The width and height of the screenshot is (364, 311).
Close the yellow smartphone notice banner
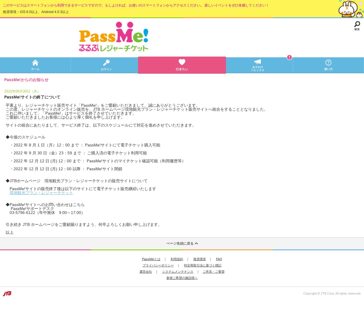point(361,3)
